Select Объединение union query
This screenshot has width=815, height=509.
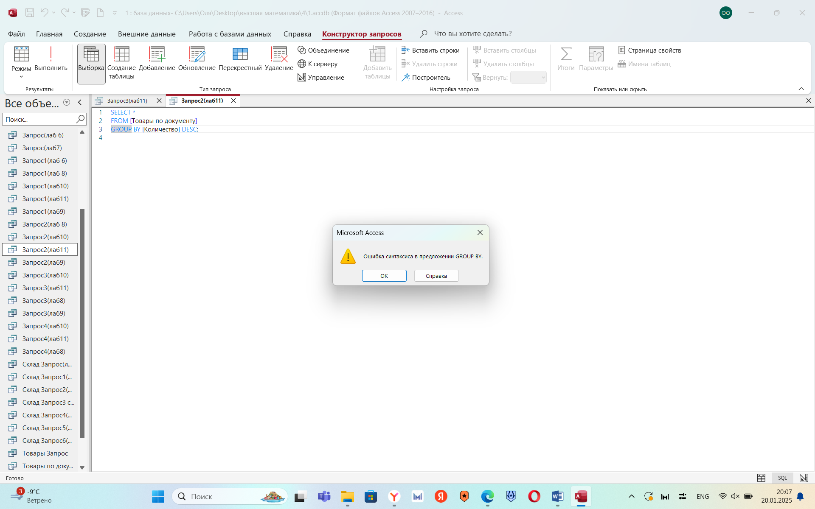point(323,50)
